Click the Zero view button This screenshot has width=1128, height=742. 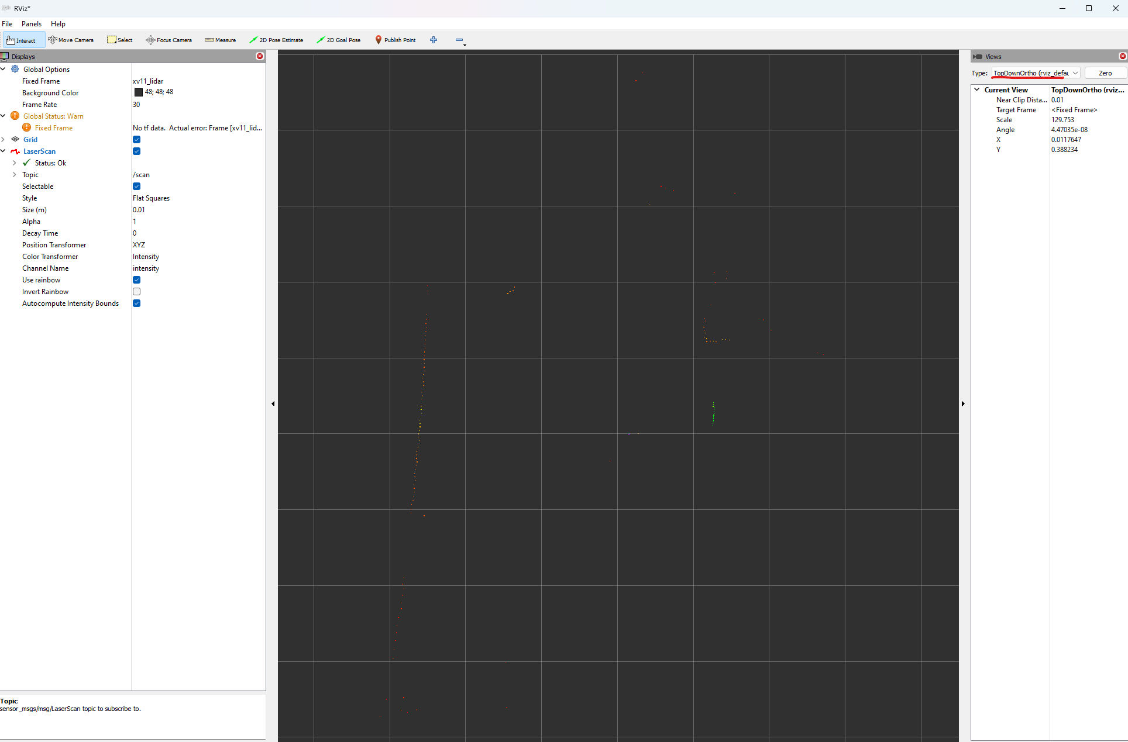(1105, 73)
